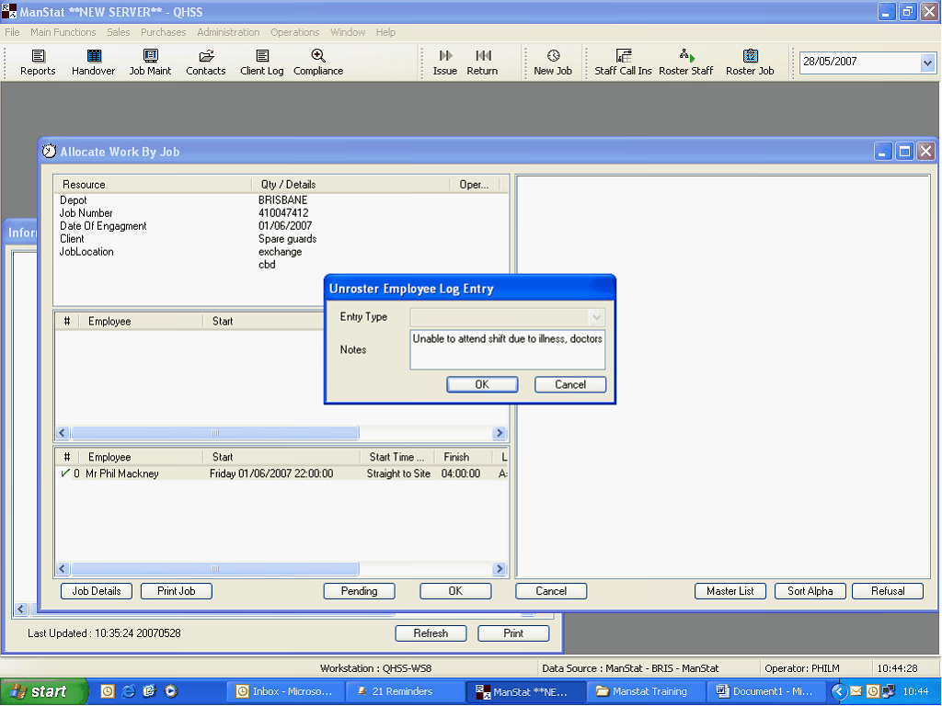
Task: Open the Roster Job icon
Action: coord(750,57)
